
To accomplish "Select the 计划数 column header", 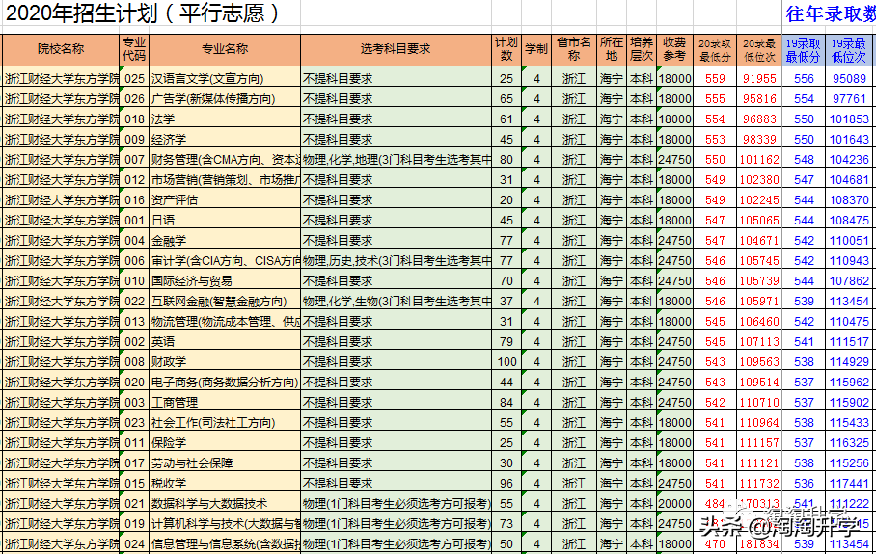I will [x=506, y=50].
